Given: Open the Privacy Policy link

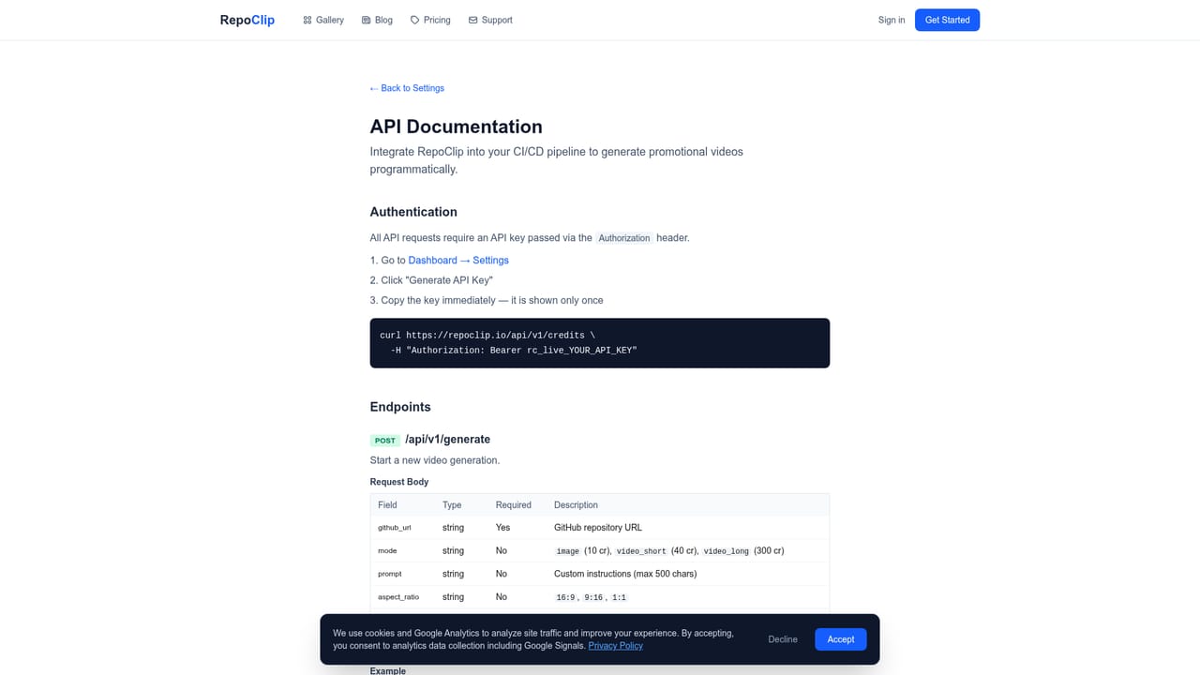Looking at the screenshot, I should point(616,646).
